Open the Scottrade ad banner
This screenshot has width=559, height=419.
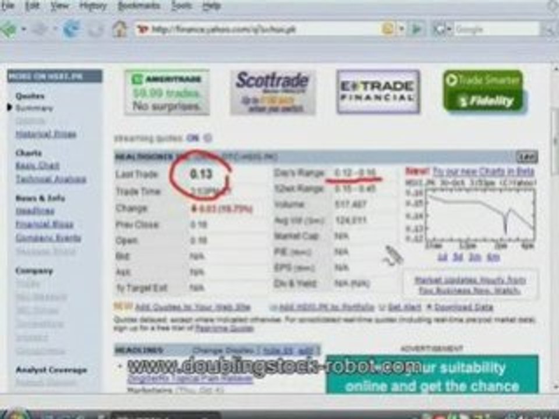(x=273, y=93)
